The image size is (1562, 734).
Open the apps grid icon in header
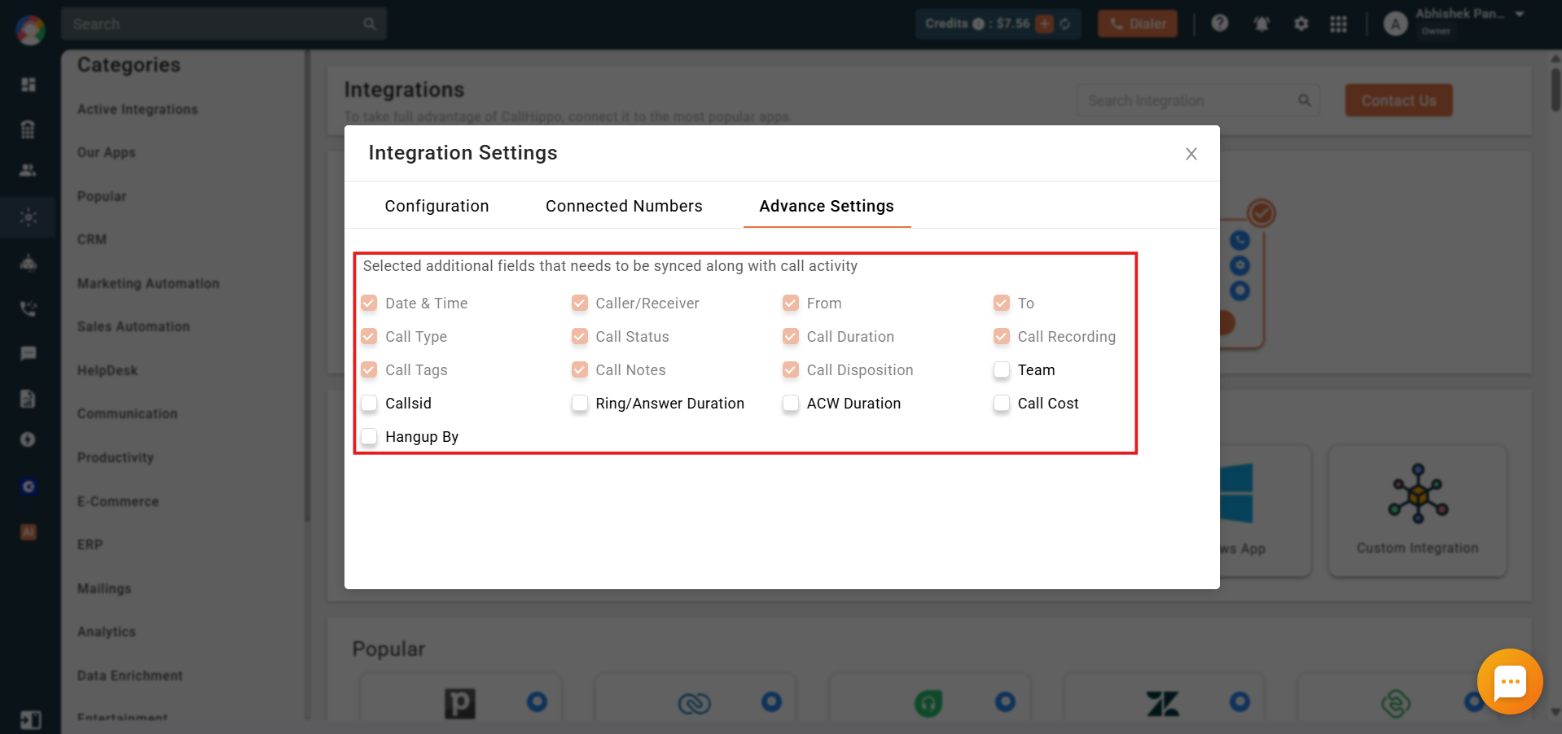point(1338,24)
